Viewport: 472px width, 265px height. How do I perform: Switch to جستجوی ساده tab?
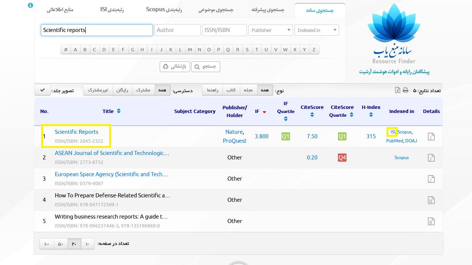click(x=320, y=10)
